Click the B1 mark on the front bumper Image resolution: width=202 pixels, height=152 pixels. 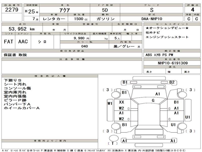pos(125,82)
